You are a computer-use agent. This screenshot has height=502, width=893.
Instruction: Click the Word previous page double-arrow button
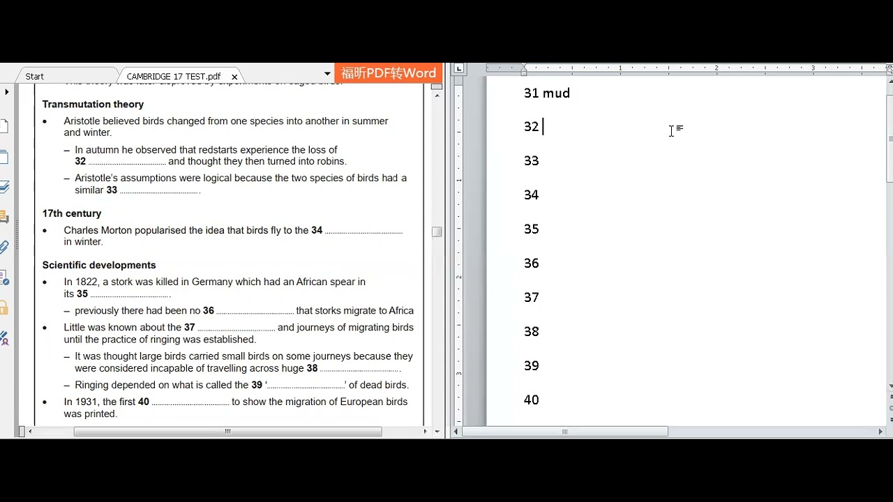[x=890, y=397]
